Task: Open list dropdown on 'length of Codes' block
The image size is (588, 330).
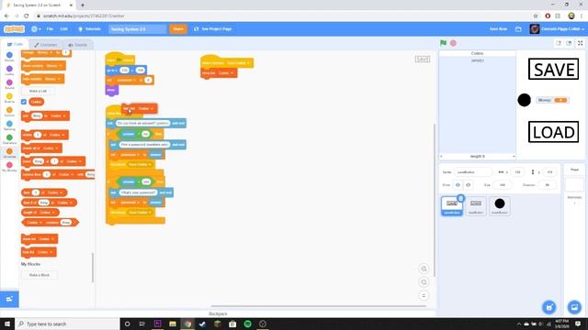Action: (x=53, y=212)
